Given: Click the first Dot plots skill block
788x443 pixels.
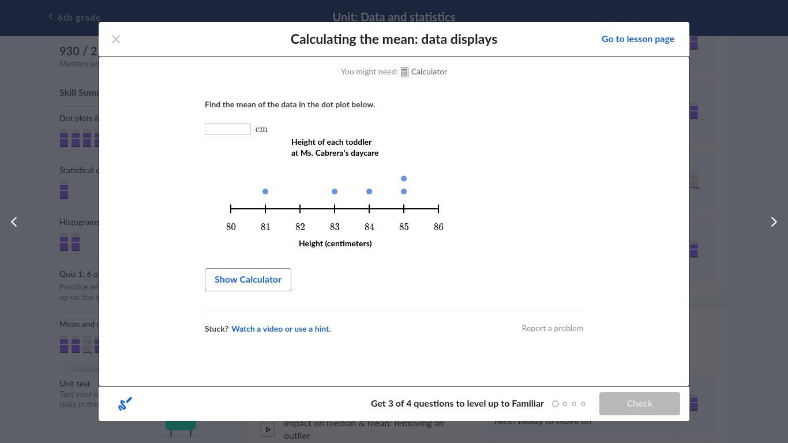Looking at the screenshot, I should 64,139.
